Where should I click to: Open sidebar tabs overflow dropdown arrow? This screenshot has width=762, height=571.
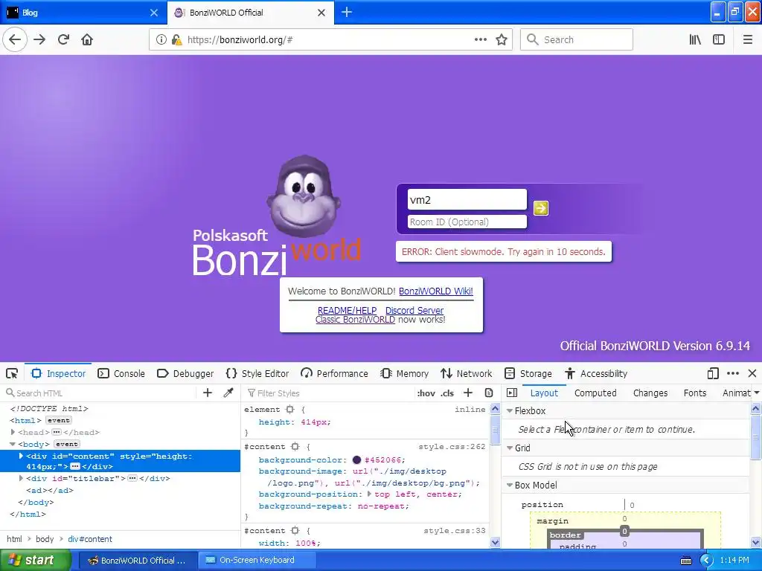[x=756, y=393]
